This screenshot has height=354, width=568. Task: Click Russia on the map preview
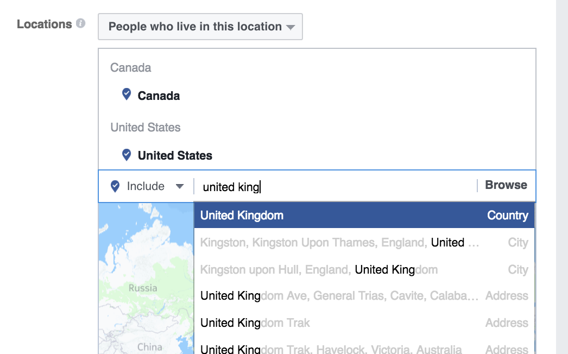click(x=142, y=288)
